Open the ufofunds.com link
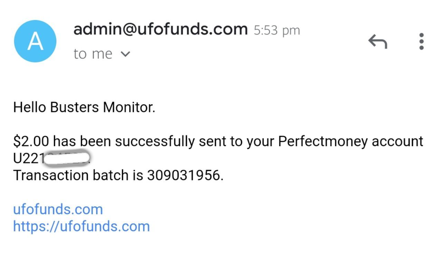Image resolution: width=442 pixels, height=254 pixels. click(58, 209)
